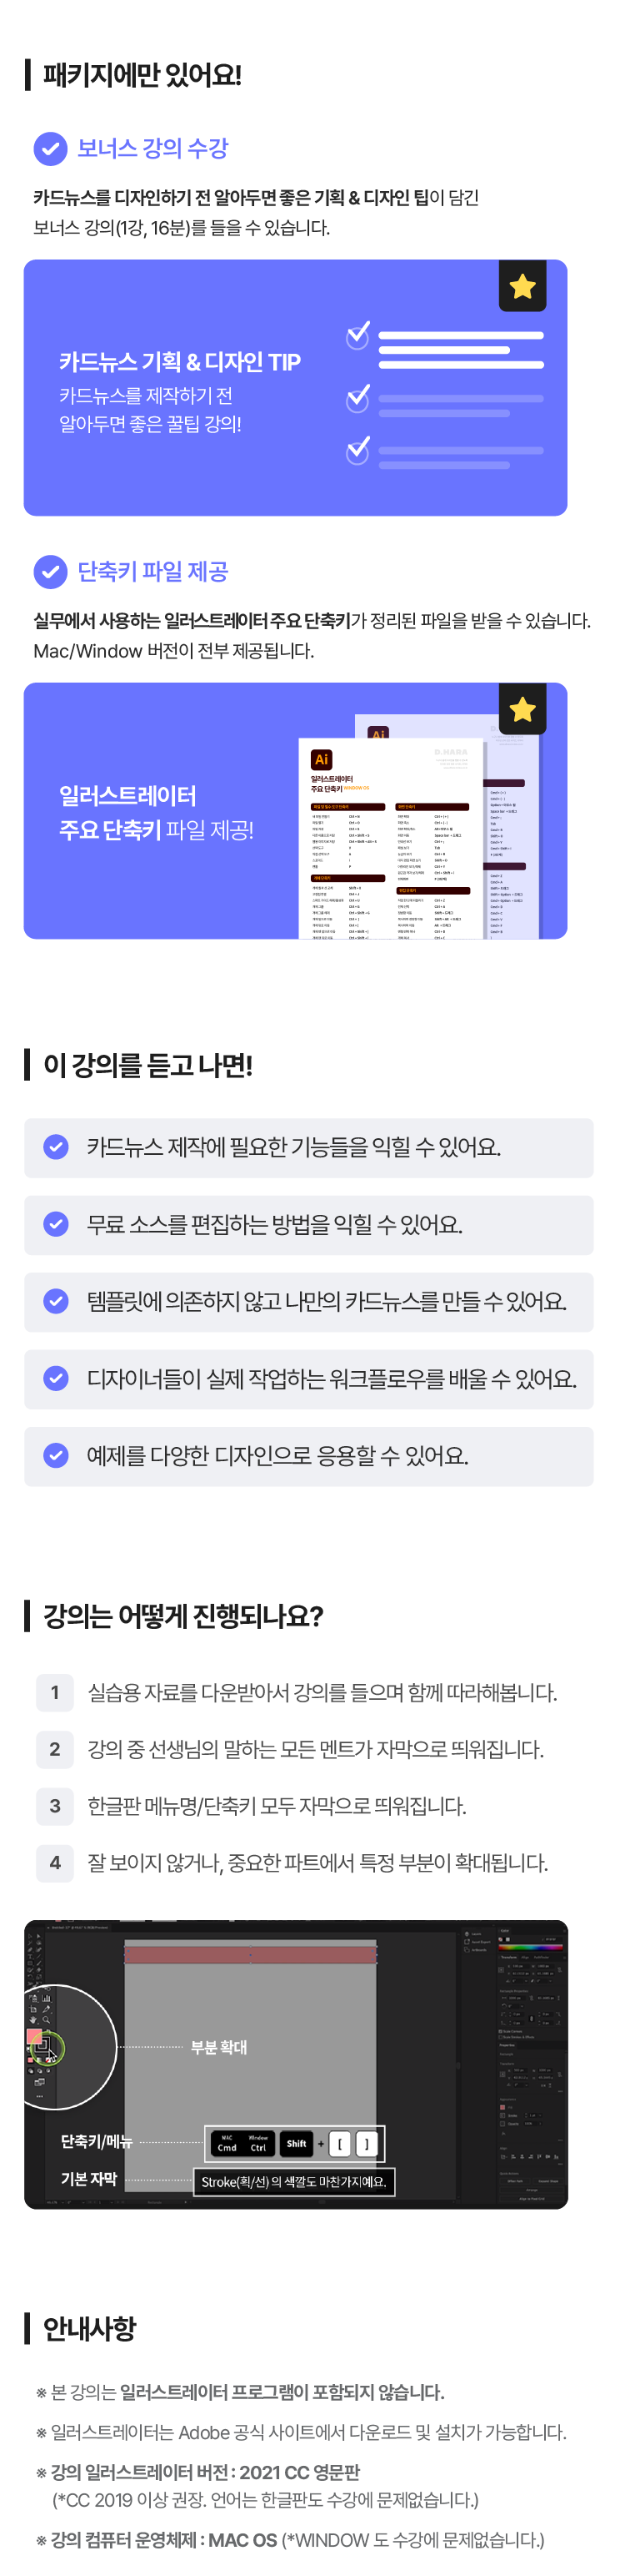Click the check icon beside 보너스 강의 수강

pos(50,149)
